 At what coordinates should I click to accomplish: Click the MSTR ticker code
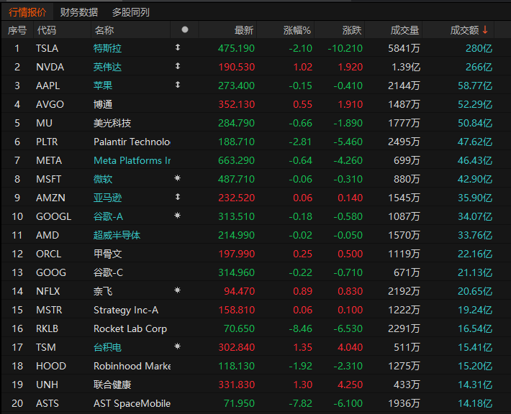49,310
